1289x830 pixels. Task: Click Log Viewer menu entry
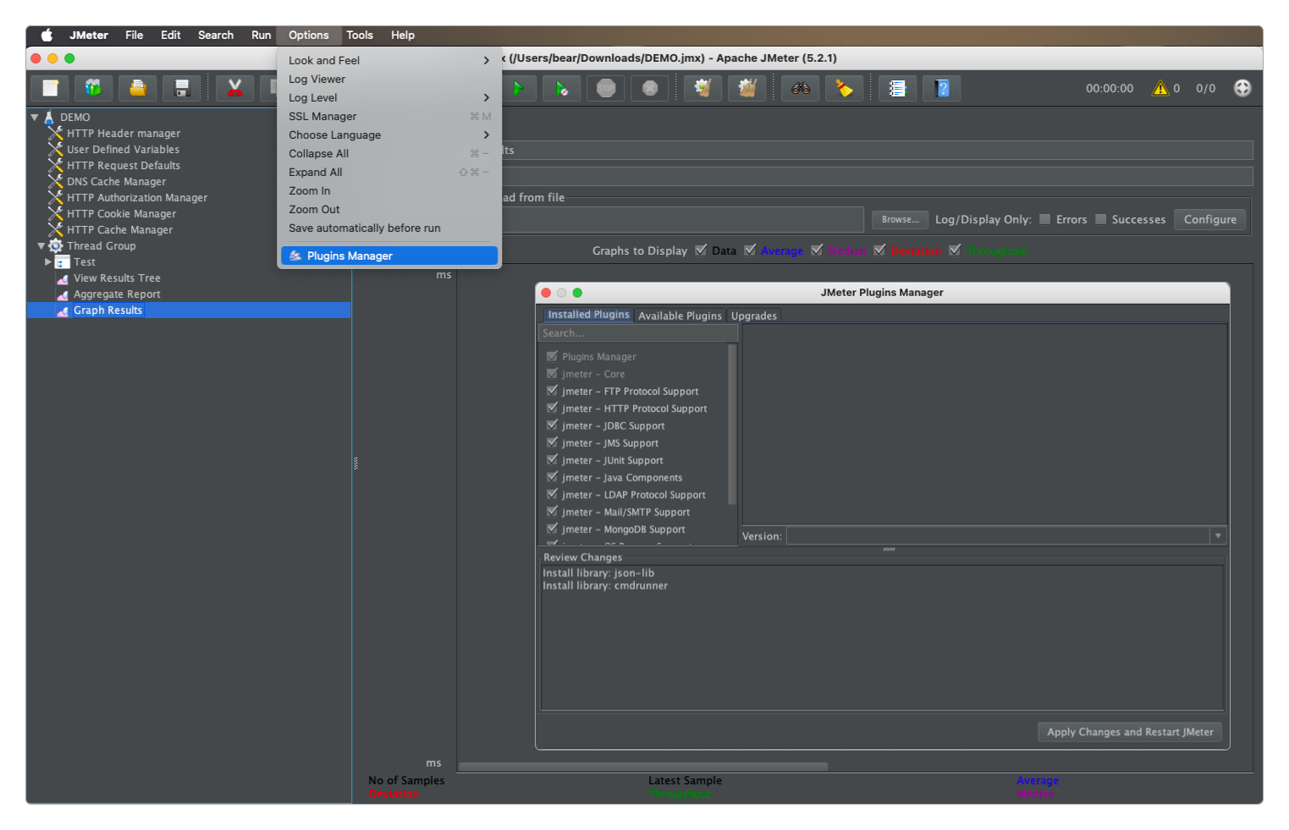pyautogui.click(x=389, y=79)
